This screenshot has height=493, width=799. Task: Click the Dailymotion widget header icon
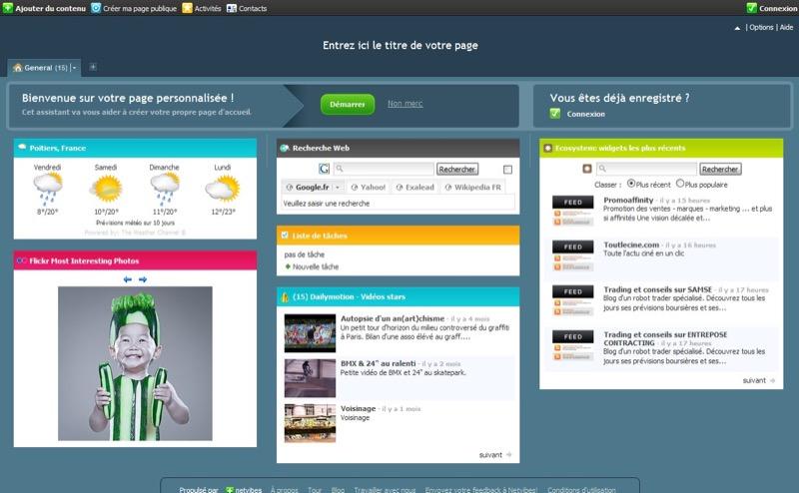(x=285, y=296)
